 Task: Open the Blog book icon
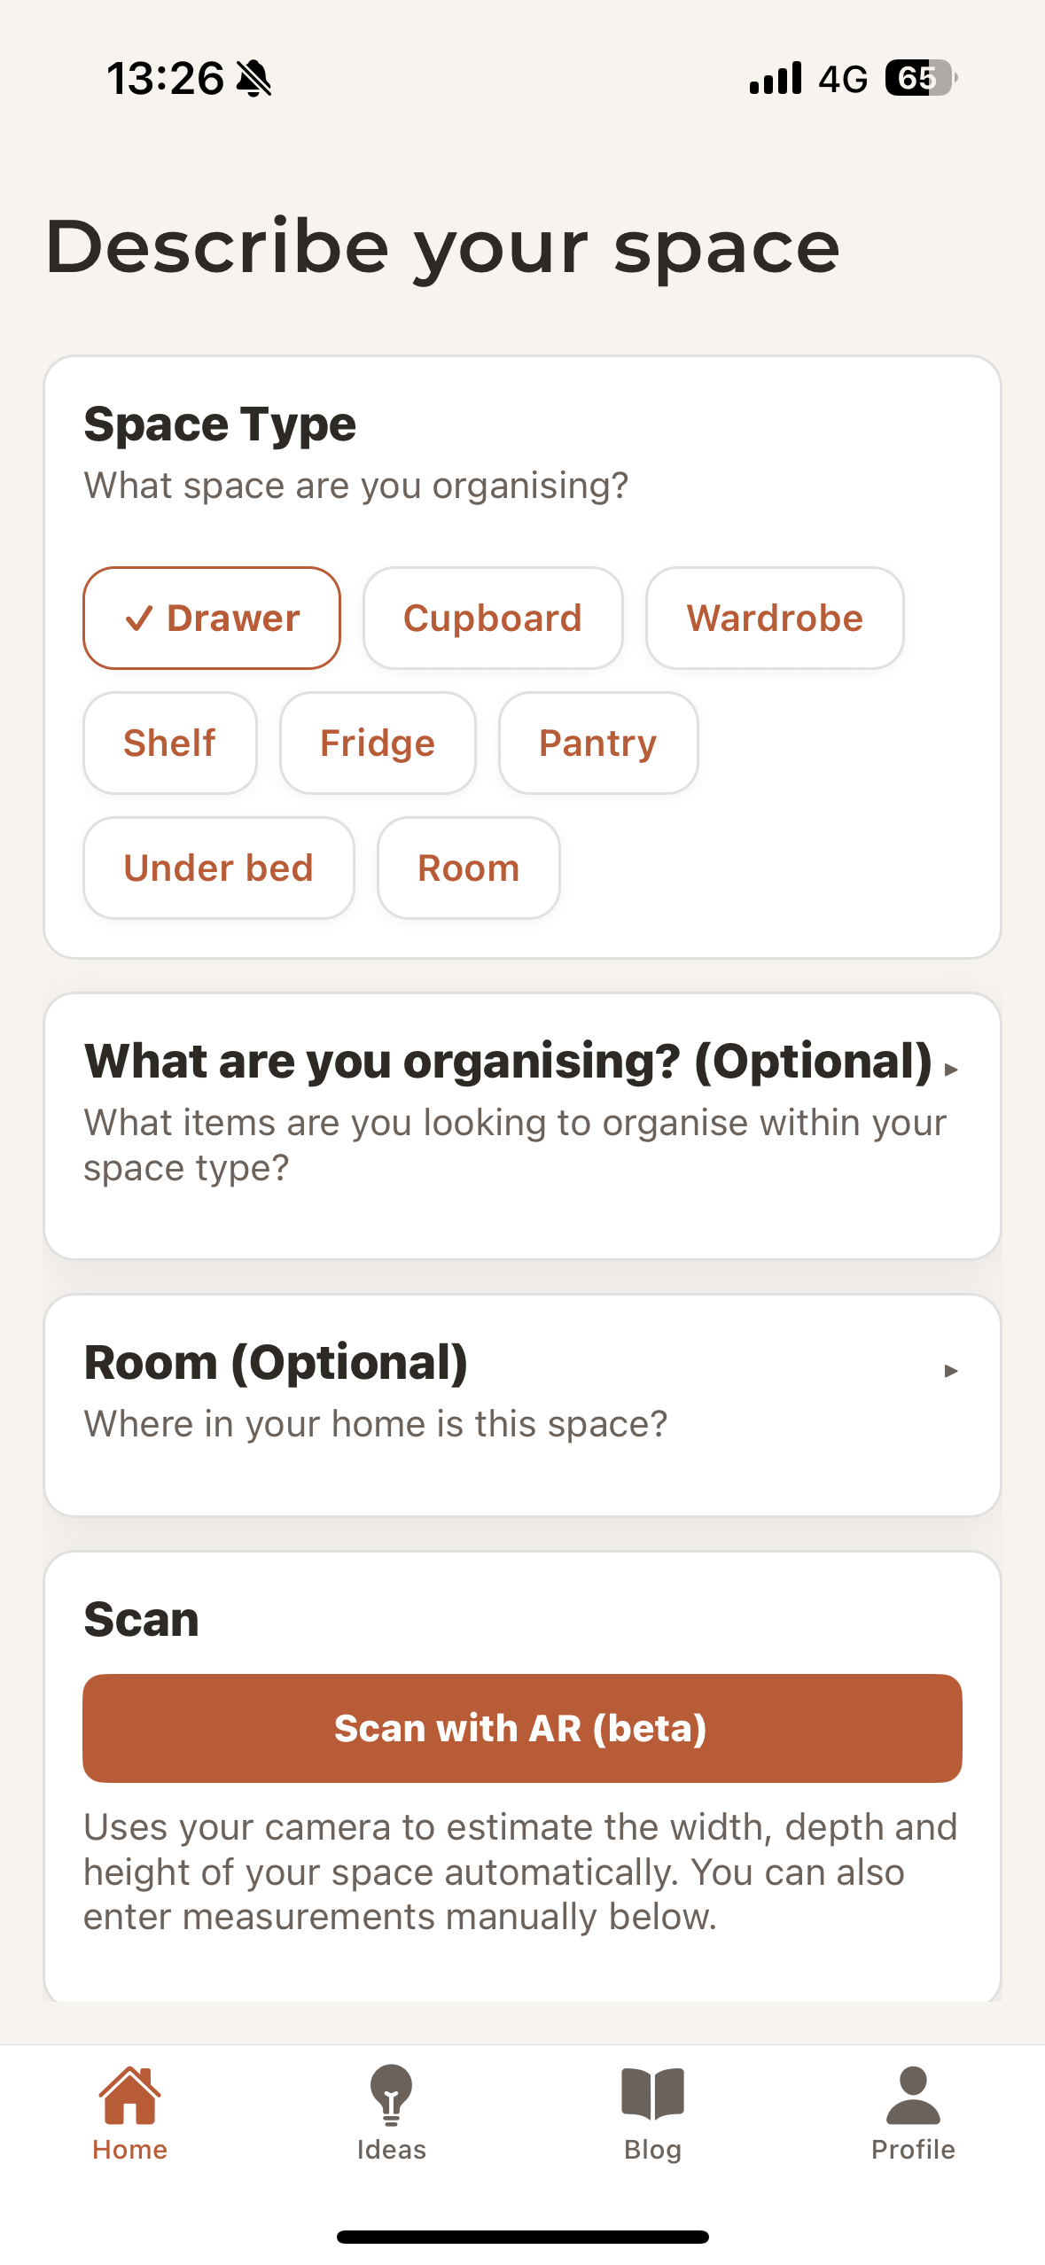click(652, 2096)
